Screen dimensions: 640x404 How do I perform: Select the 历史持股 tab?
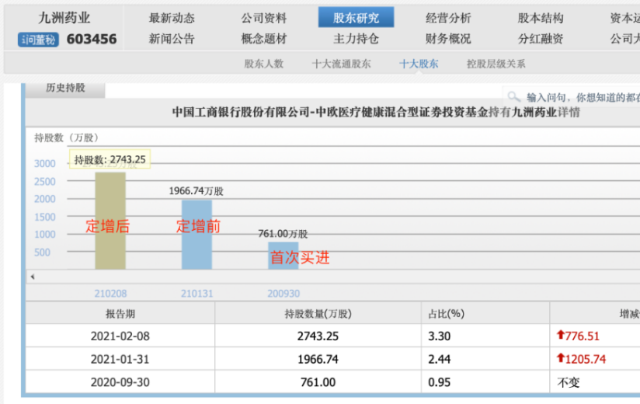click(65, 89)
